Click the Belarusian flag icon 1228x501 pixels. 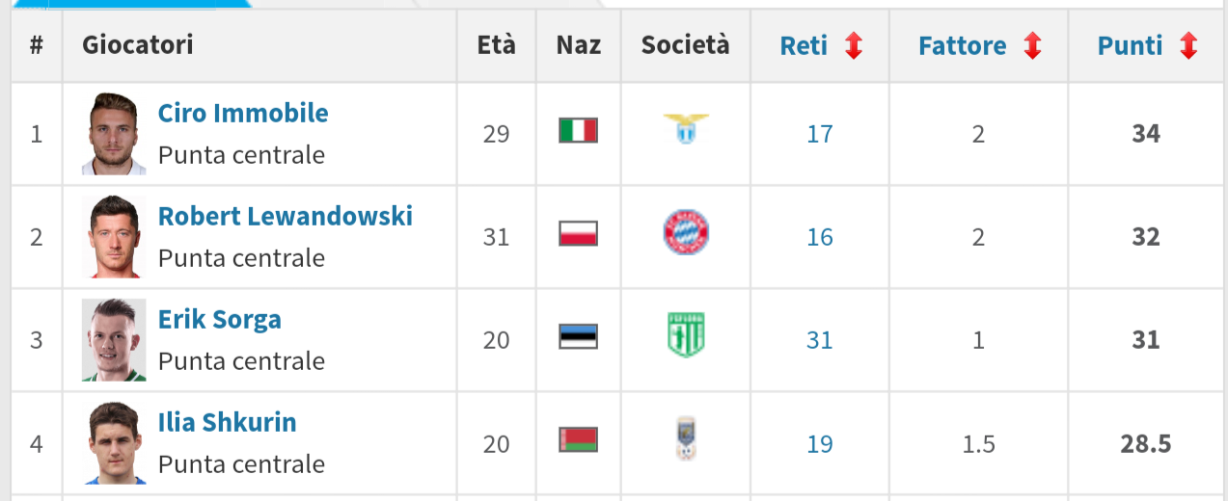click(578, 439)
